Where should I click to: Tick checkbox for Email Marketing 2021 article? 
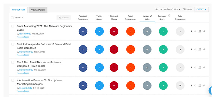point(12,26)
